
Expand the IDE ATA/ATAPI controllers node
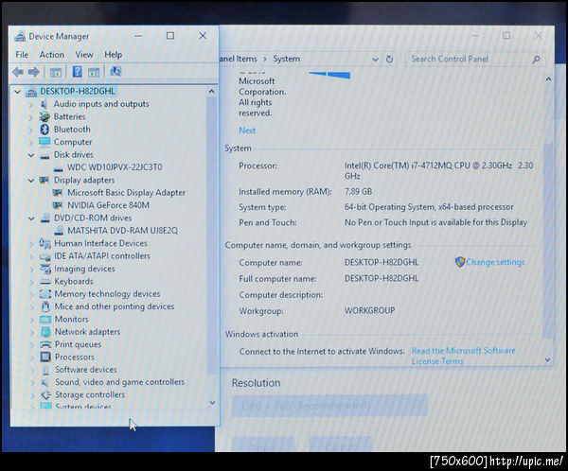coord(31,256)
